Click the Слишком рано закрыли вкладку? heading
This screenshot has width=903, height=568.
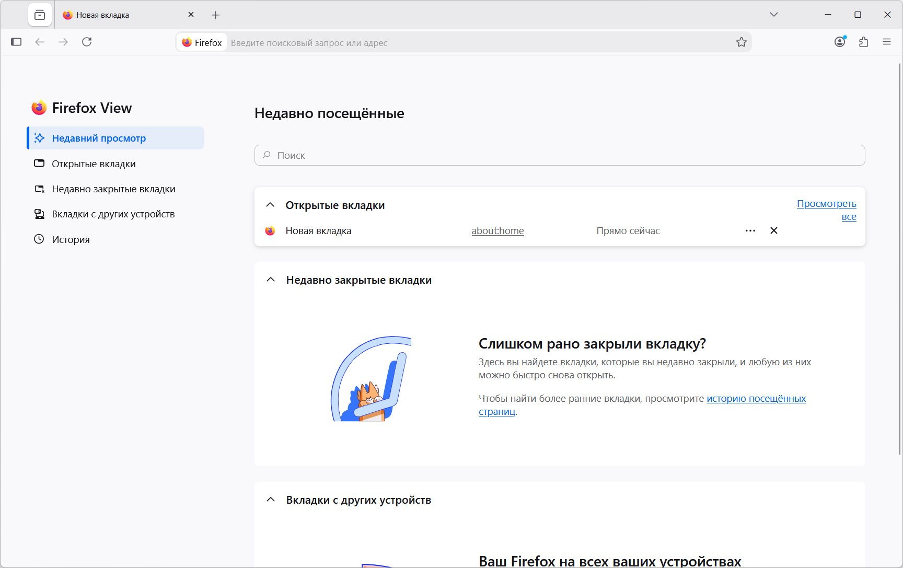[592, 344]
